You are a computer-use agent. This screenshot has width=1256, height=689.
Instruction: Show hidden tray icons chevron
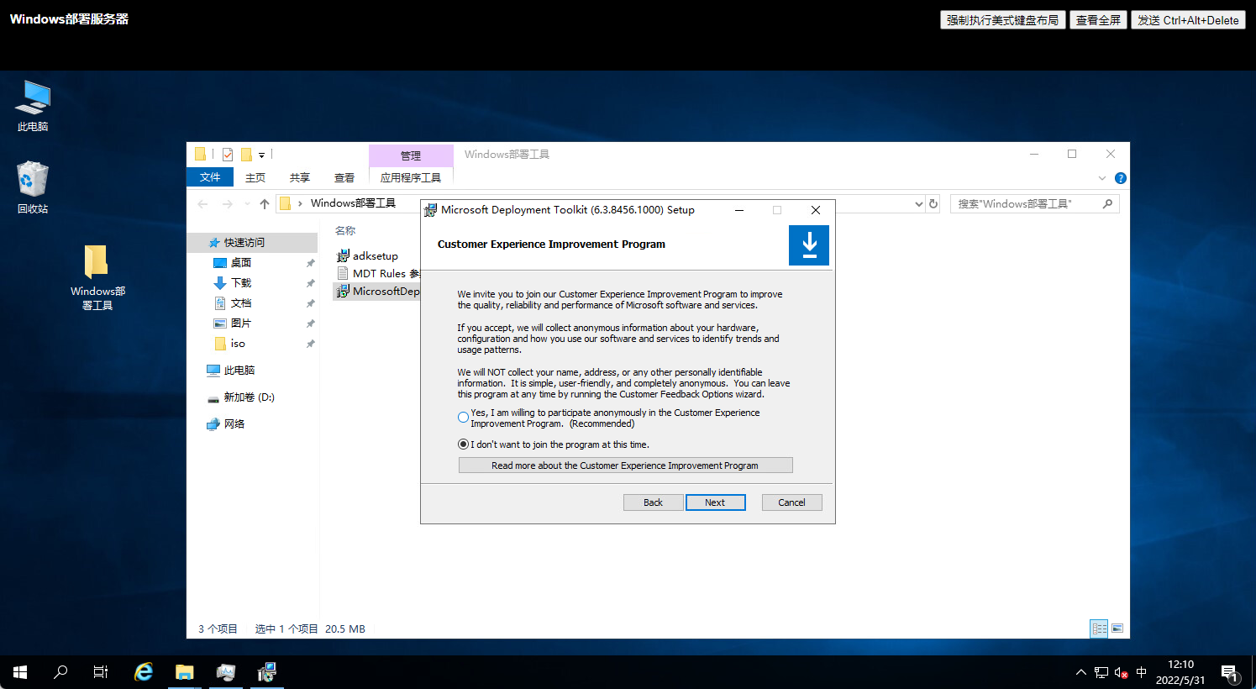1080,672
